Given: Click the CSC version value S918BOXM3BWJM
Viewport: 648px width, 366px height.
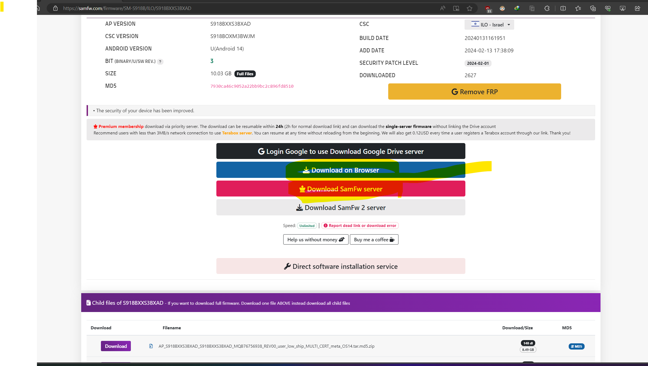Looking at the screenshot, I should click(x=233, y=36).
